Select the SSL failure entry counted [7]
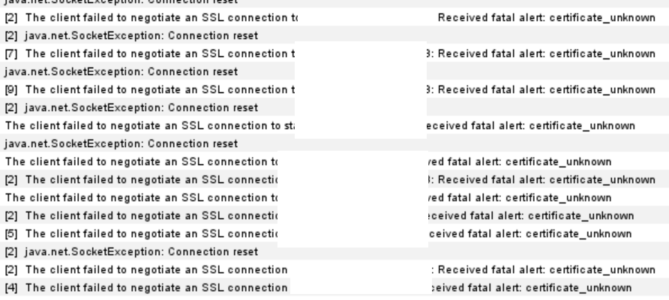 [x=334, y=54]
